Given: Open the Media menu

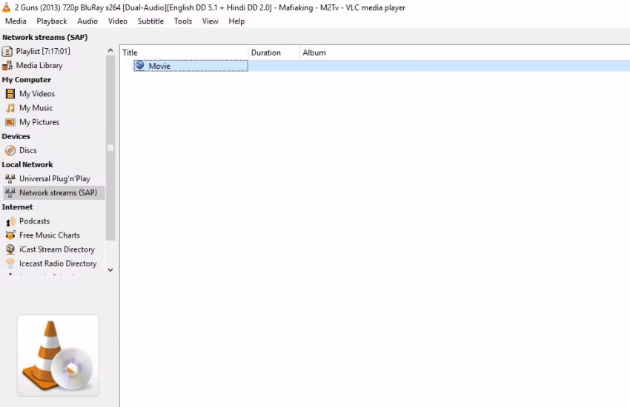Looking at the screenshot, I should (x=16, y=21).
